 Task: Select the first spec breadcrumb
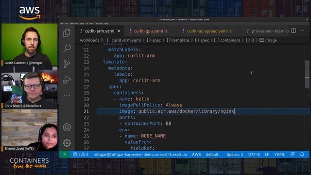click(x=154, y=40)
